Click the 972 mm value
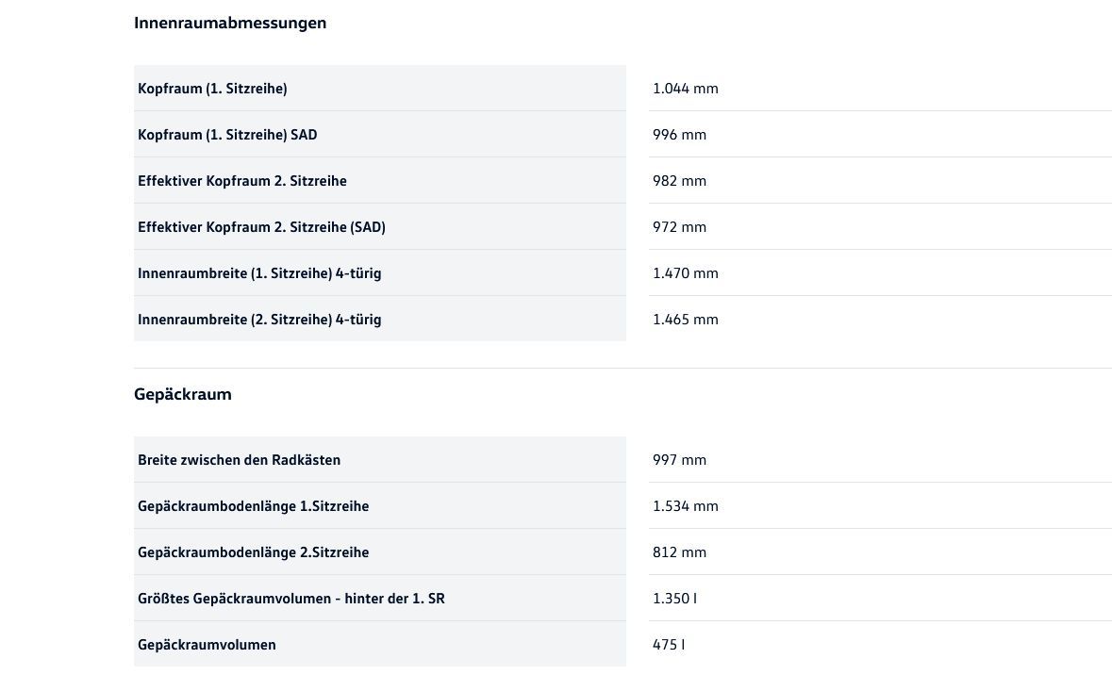This screenshot has width=1112, height=675. 679,227
